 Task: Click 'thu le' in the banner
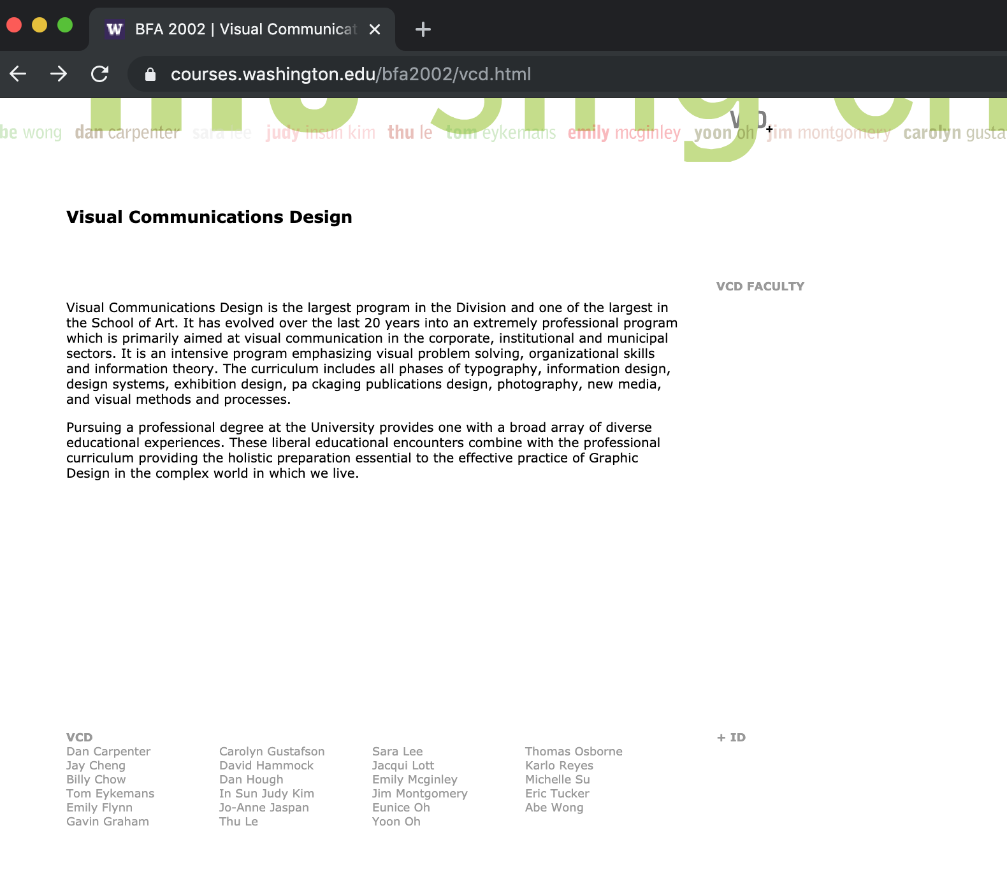pos(410,132)
